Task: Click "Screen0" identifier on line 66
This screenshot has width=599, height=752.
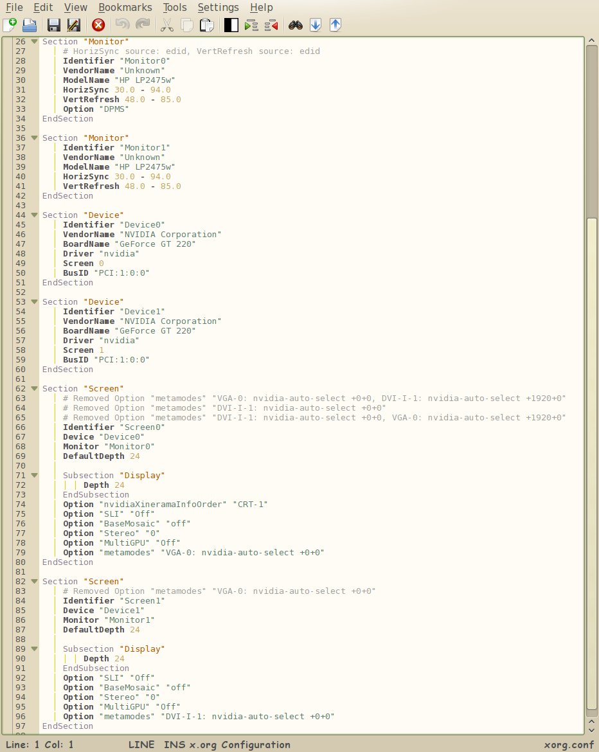Action: [x=142, y=427]
